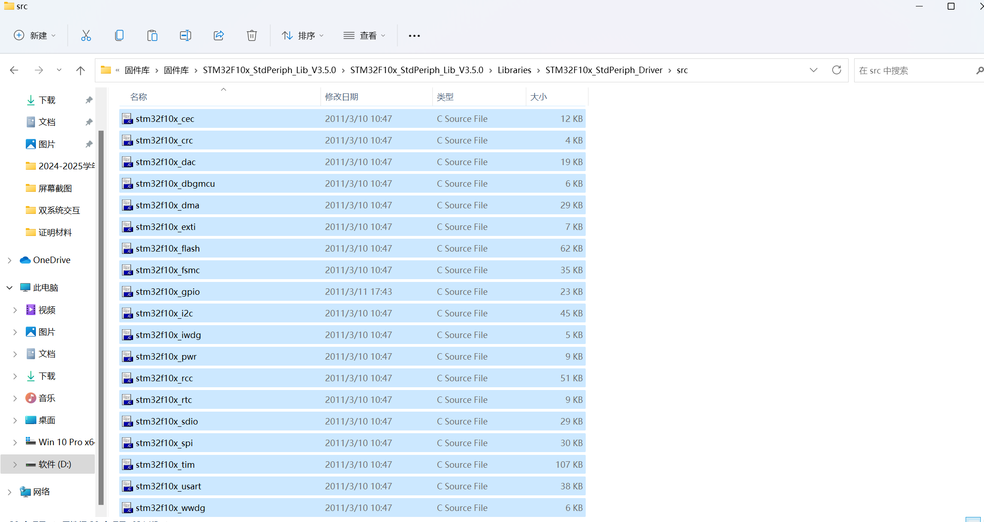The image size is (984, 522).
Task: Click the stm32f10x_gpio file icon
Action: [x=128, y=292]
